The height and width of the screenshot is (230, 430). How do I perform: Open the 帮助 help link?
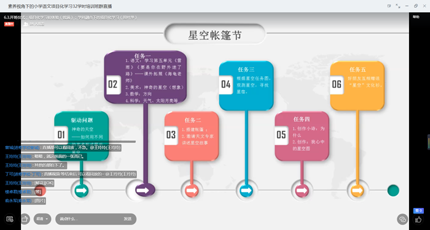416,17
